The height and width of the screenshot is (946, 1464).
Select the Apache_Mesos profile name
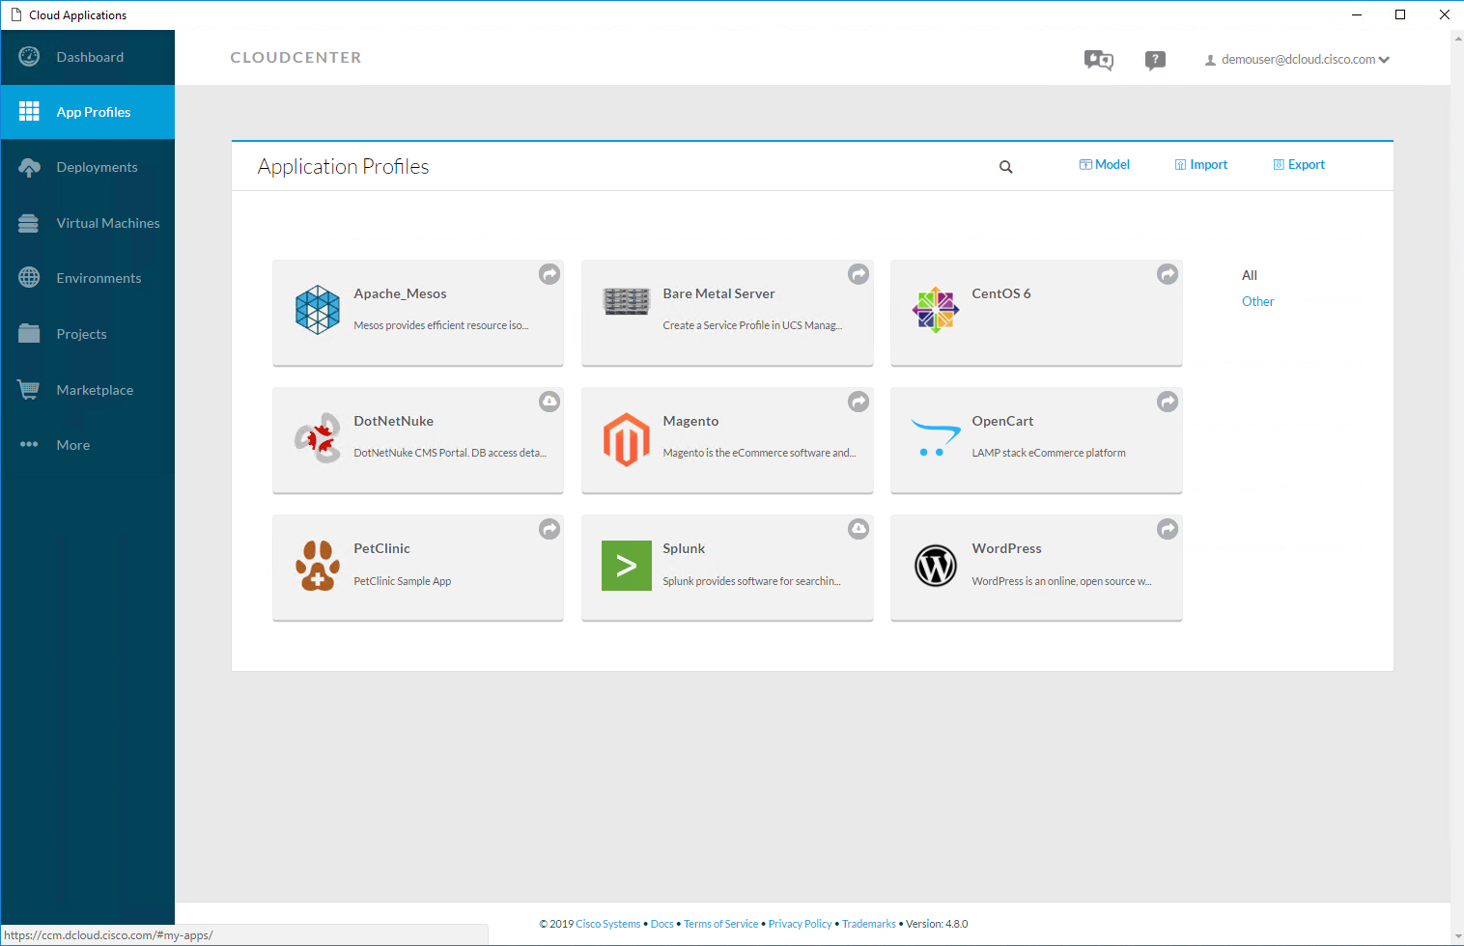400,293
